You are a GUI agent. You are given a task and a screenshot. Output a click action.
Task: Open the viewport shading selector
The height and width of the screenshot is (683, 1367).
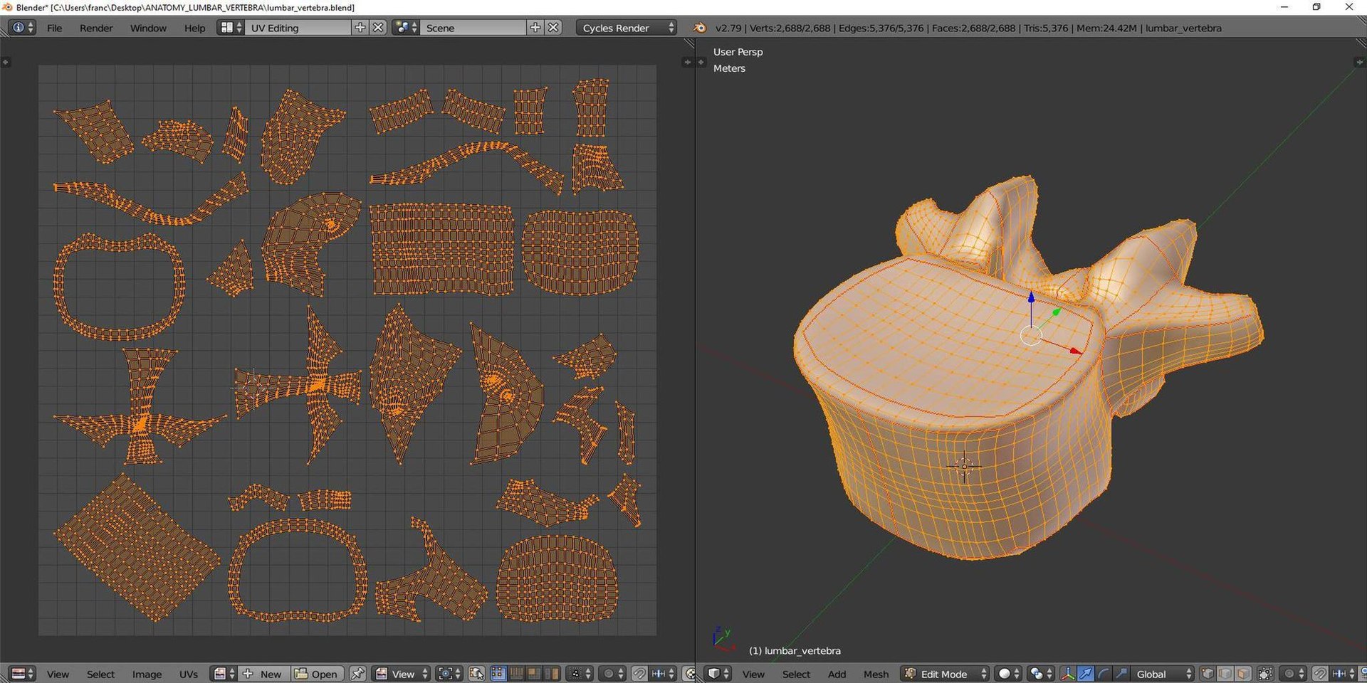(x=1007, y=674)
